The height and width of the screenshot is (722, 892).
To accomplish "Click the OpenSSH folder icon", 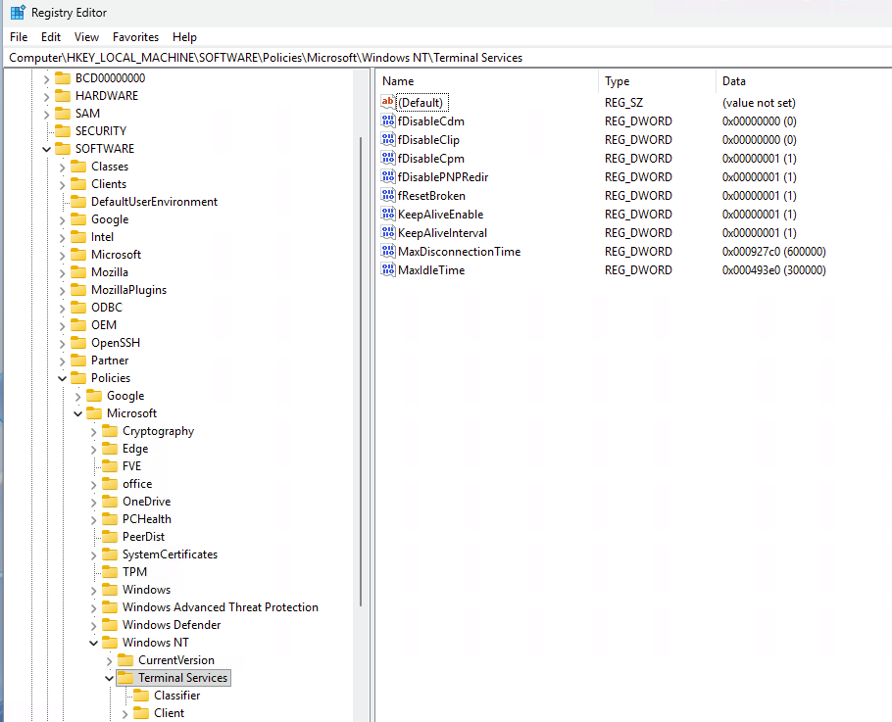I will (78, 342).
